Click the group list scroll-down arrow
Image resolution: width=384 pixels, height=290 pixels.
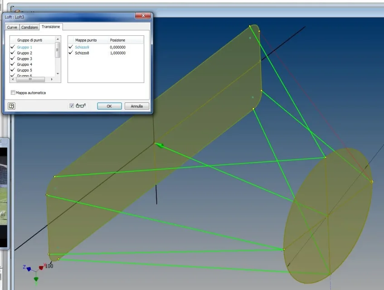58,74
